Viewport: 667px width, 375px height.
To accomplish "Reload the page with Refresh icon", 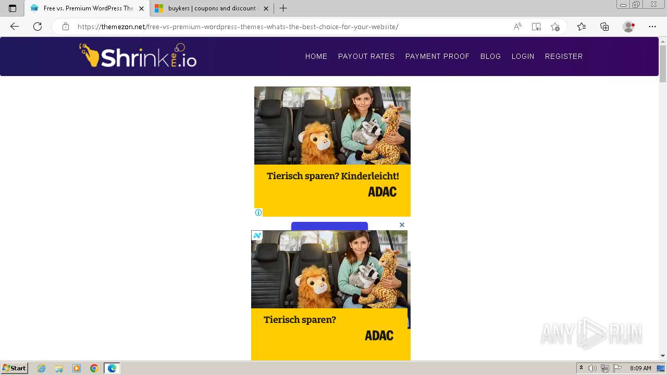I will [38, 27].
